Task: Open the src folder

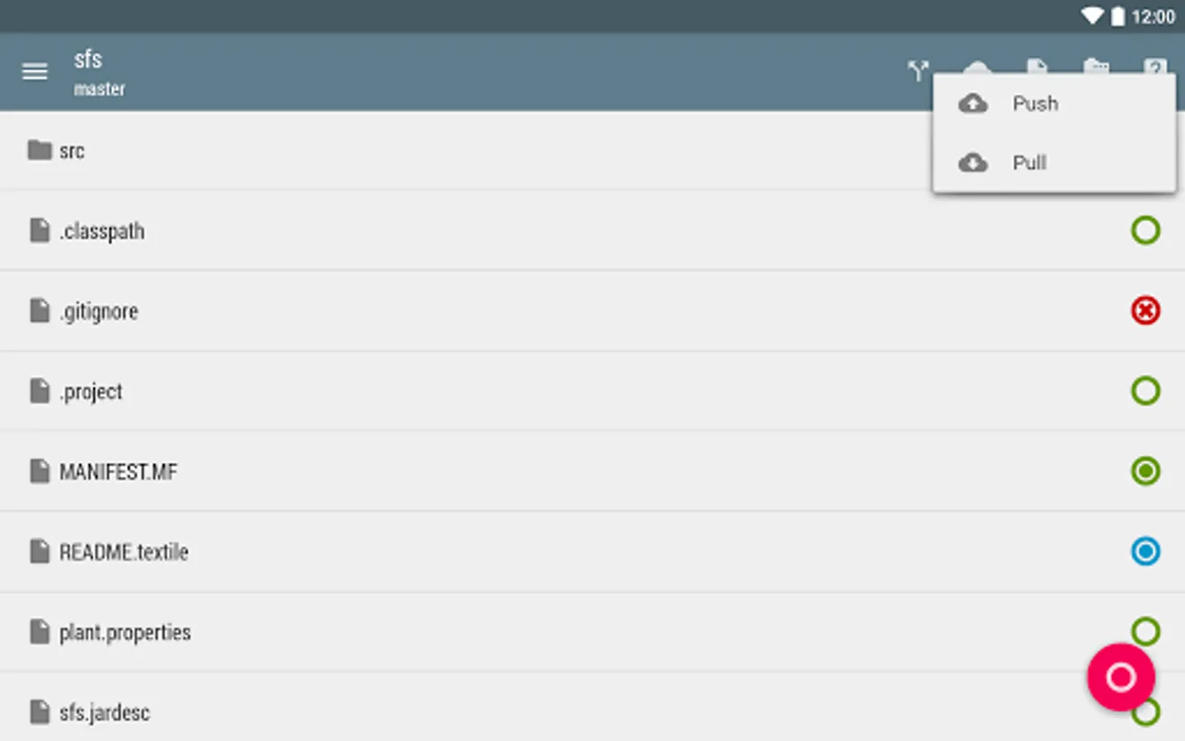Action: tap(72, 151)
